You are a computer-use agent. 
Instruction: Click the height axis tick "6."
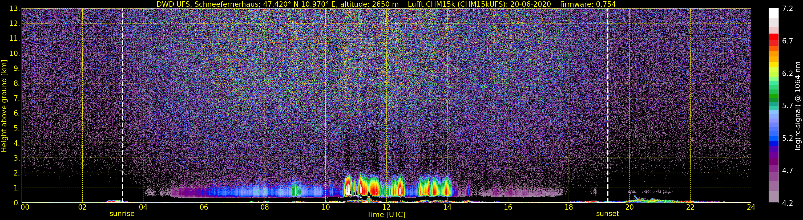tap(16, 113)
